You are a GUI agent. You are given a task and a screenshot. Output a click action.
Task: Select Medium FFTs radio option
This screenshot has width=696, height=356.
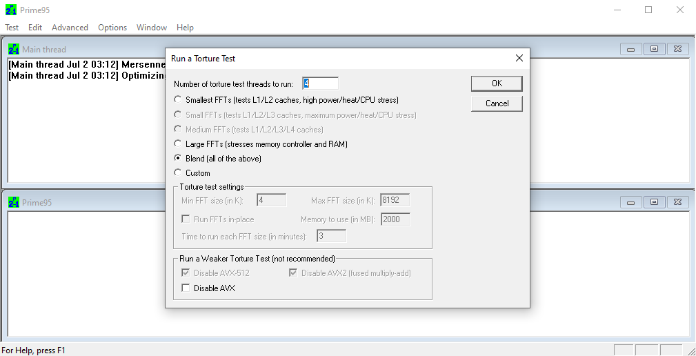[x=248, y=130]
